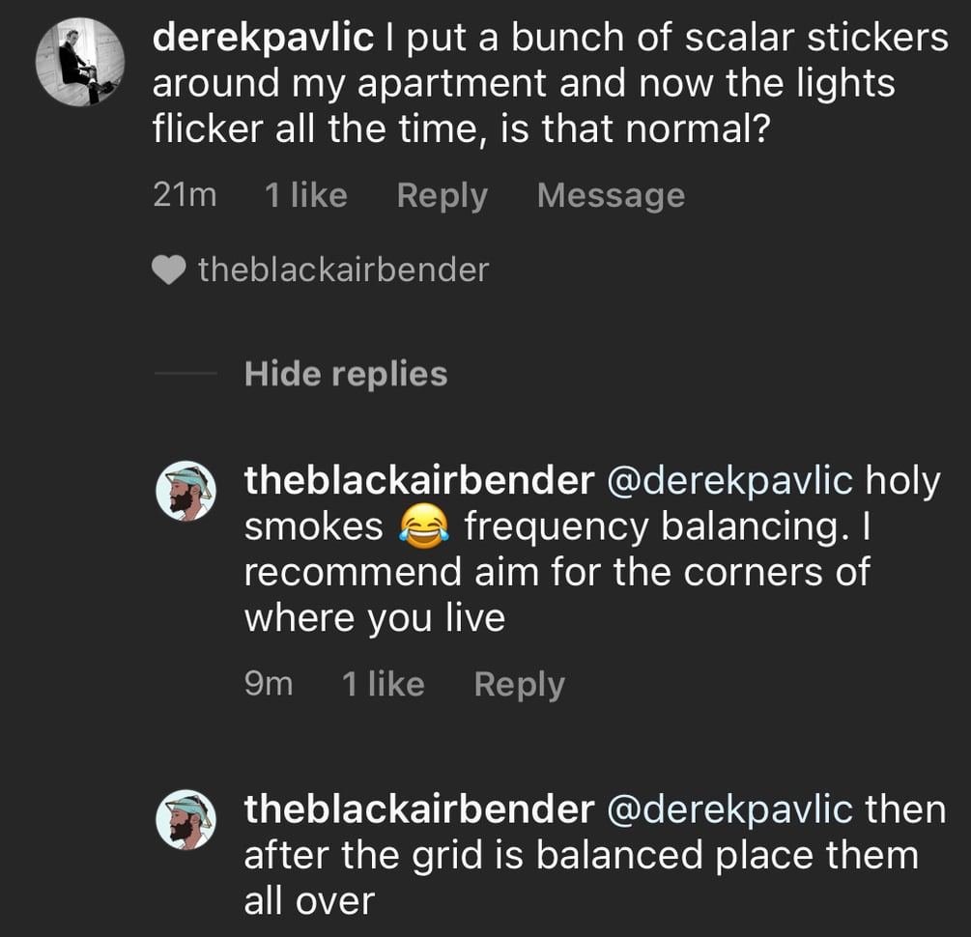Follow the @derekpavlic mention in the holy smokes reply
971x937 pixels.
[728, 480]
